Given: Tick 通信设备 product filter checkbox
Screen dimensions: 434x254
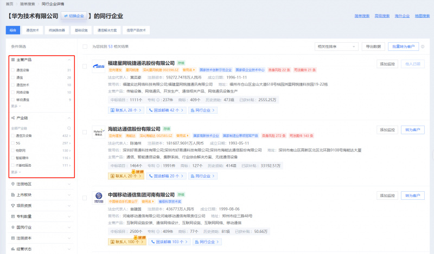Looking at the screenshot, I should coord(12,70).
